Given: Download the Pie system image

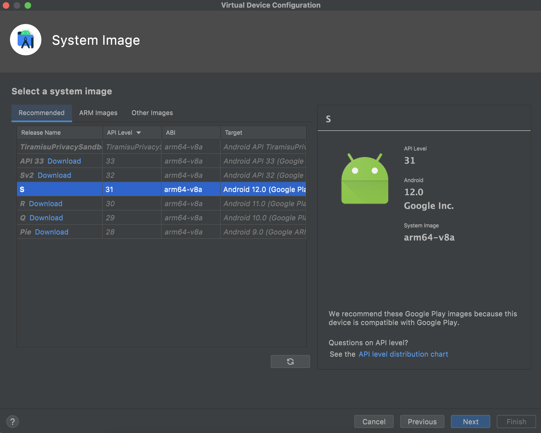Looking at the screenshot, I should coord(52,232).
